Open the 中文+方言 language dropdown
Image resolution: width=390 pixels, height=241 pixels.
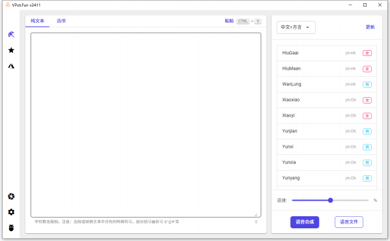tap(296, 27)
